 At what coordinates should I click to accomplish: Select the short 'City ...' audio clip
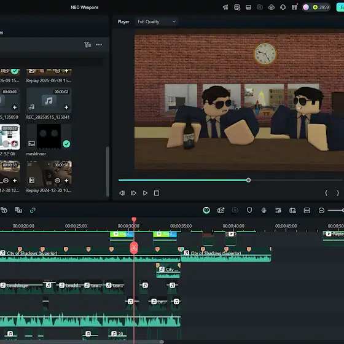click(168, 272)
